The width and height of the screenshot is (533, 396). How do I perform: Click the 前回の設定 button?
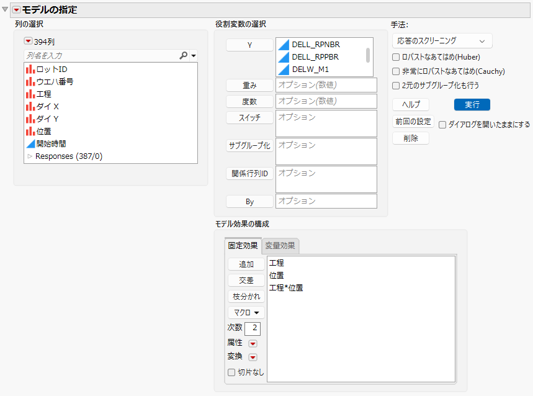click(413, 122)
